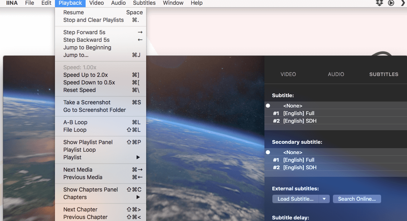The width and height of the screenshot is (407, 221).
Task: Open the Load Subtitle dropdown arrow
Action: click(324, 199)
